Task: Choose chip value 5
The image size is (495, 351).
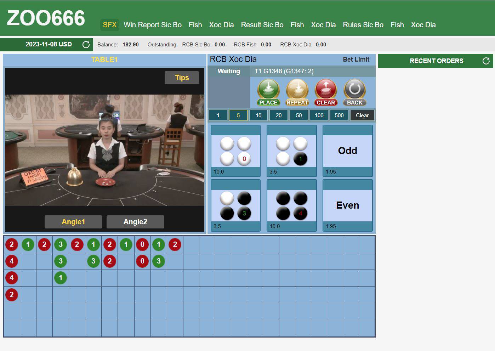Action: point(238,115)
